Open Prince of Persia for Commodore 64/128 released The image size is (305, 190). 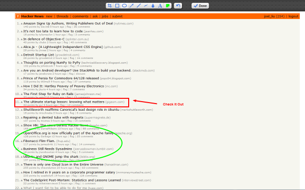pos(61,78)
